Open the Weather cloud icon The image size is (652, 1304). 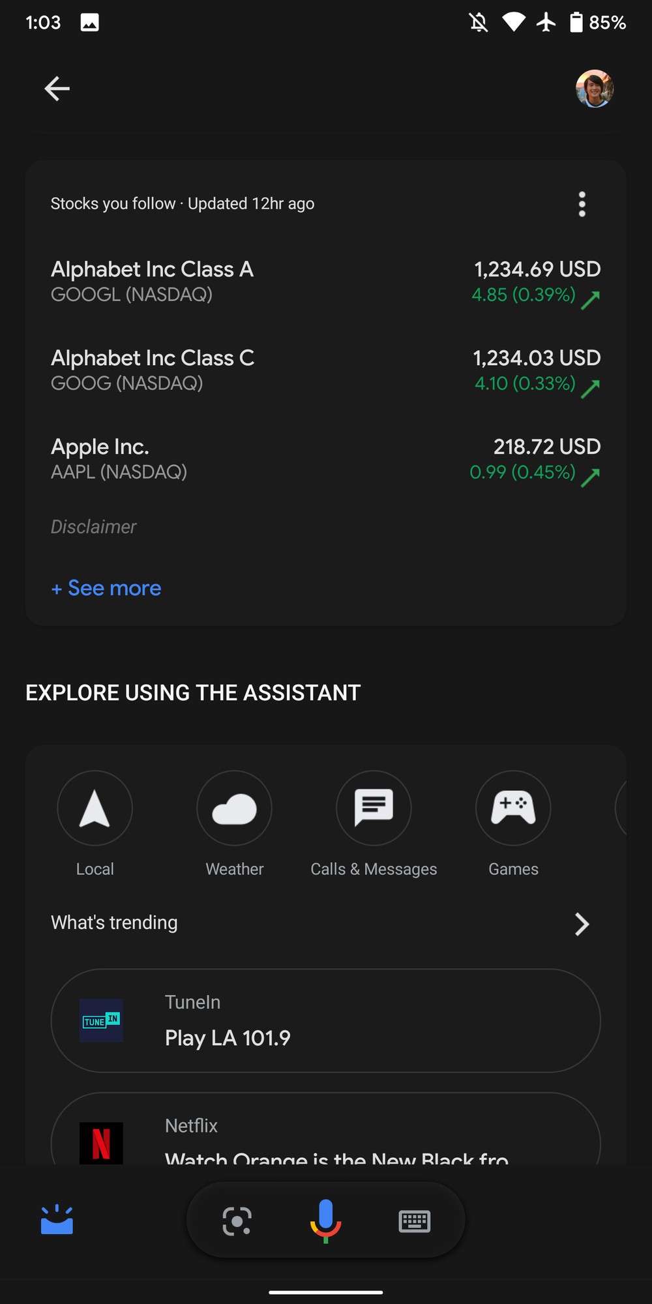(235, 808)
